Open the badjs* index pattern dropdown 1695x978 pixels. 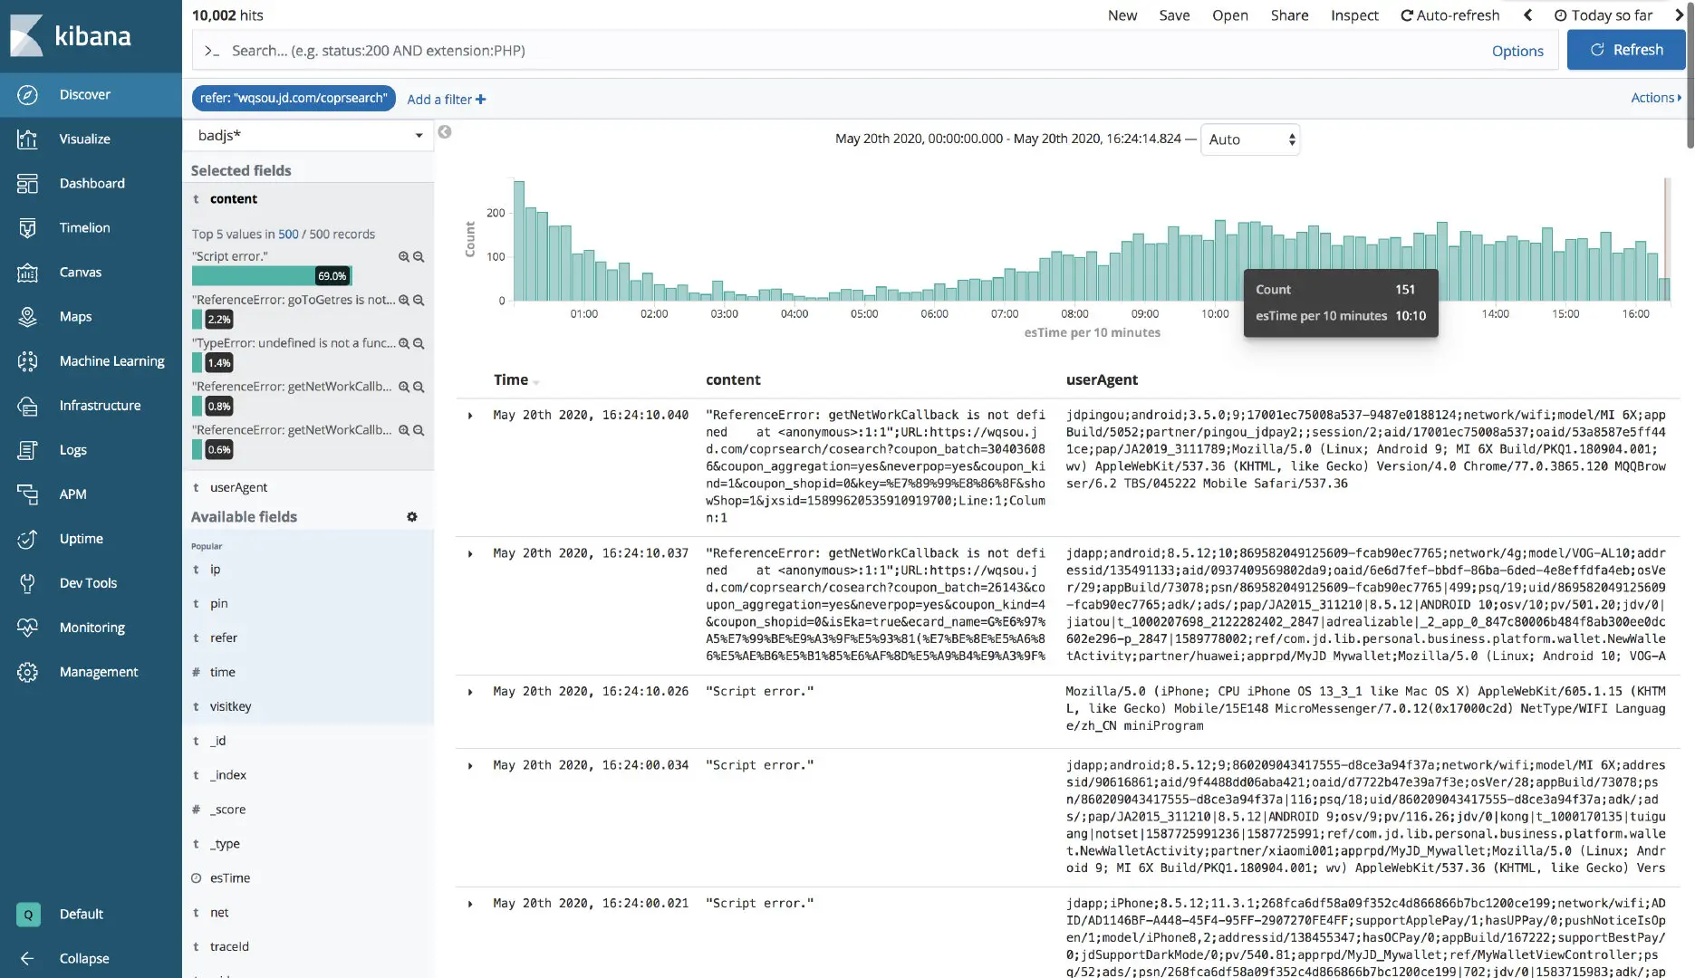(308, 136)
